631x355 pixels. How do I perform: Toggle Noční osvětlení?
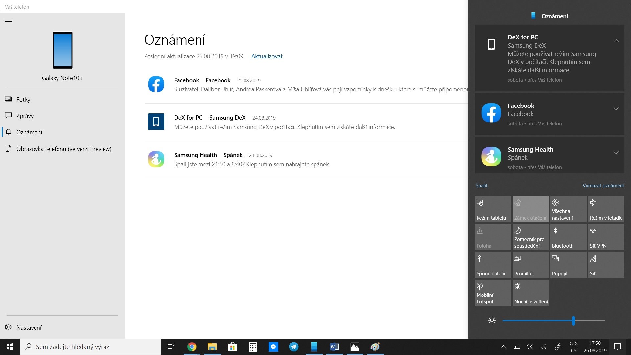click(531, 293)
